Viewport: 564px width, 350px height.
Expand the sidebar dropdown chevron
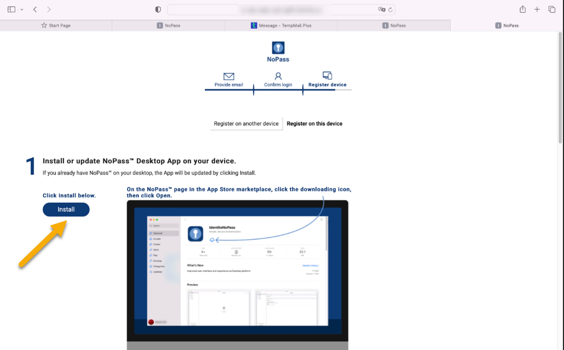[22, 10]
